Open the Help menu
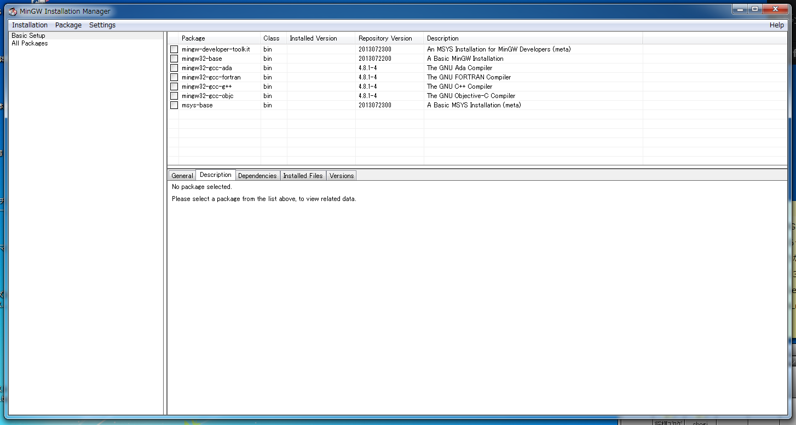 coord(776,25)
